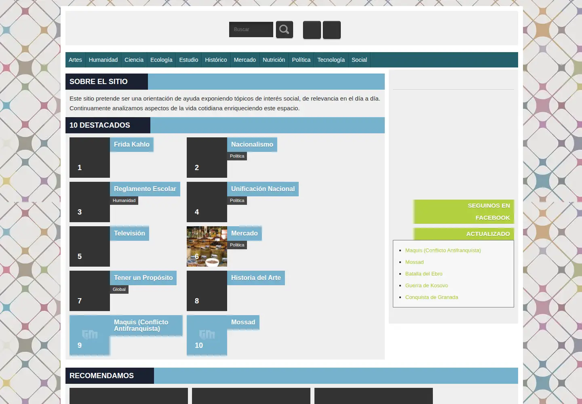Screen dimensions: 582x404
Task: Open Maquis (Conflicto Antifranquista) in Actualizado list
Action: tap(443, 250)
